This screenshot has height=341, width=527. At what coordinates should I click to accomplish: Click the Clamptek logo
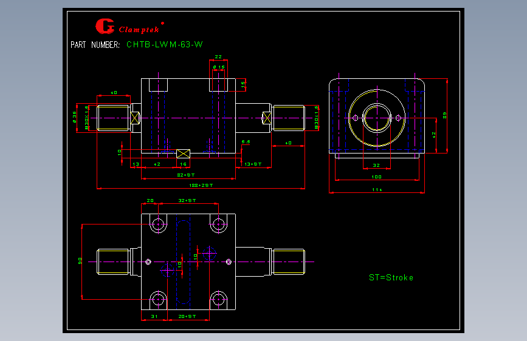(129, 27)
